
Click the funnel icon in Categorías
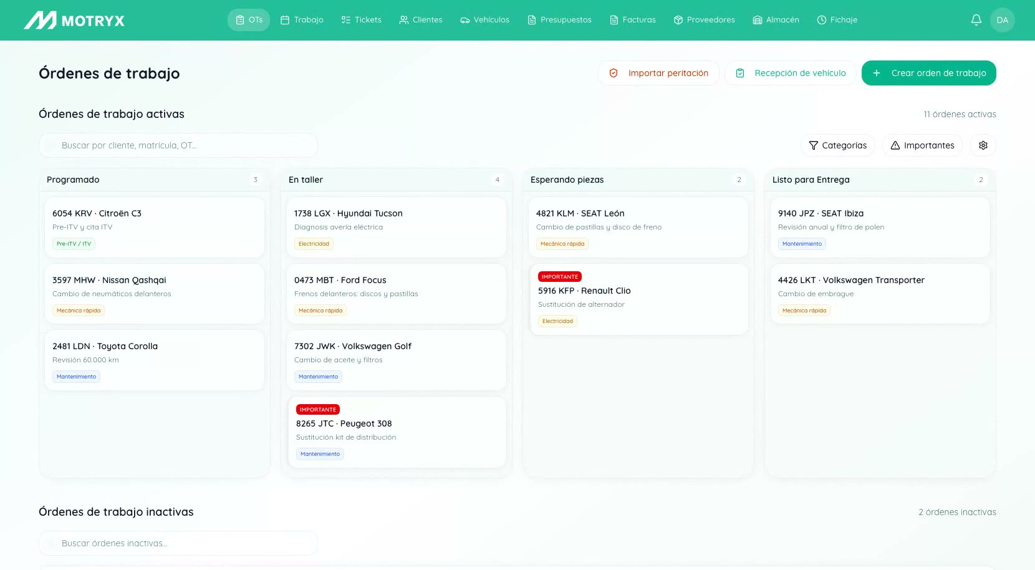pyautogui.click(x=813, y=145)
